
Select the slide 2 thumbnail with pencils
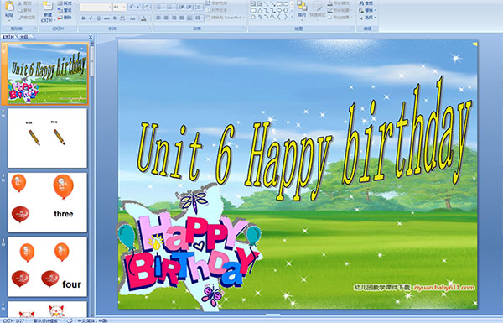pyautogui.click(x=47, y=138)
